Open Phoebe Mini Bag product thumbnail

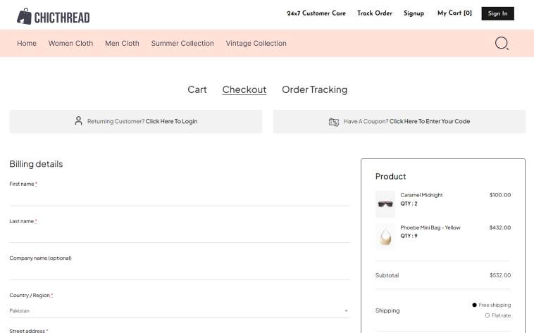385,237
